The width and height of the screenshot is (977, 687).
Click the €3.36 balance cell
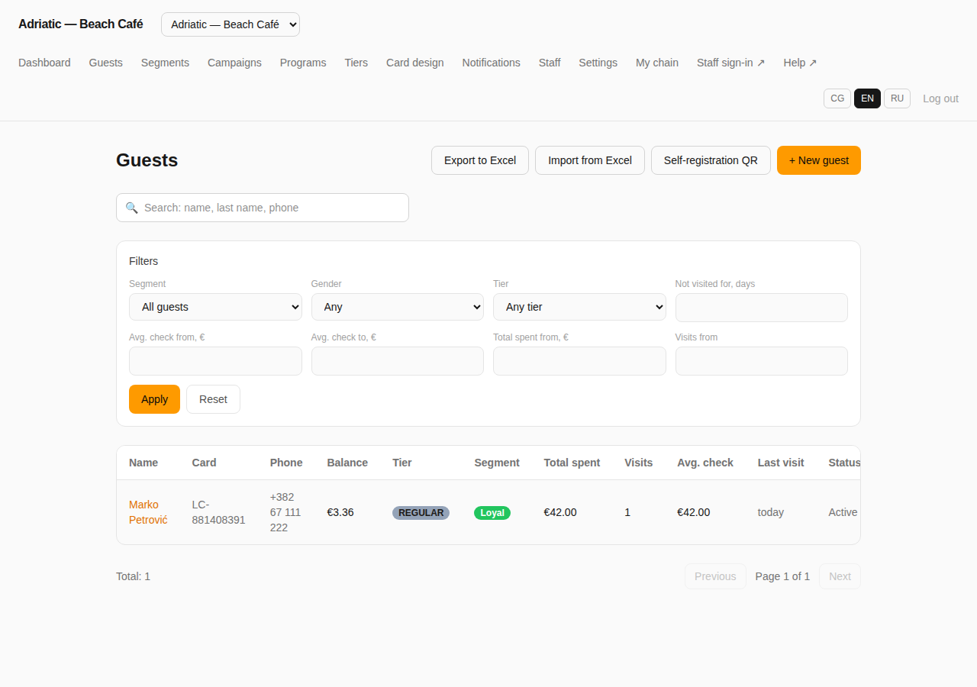coord(340,512)
